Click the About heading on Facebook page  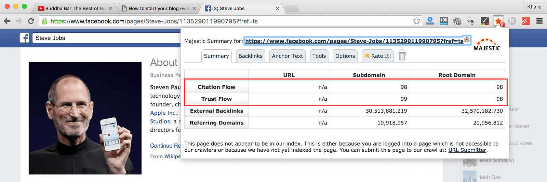click(164, 63)
